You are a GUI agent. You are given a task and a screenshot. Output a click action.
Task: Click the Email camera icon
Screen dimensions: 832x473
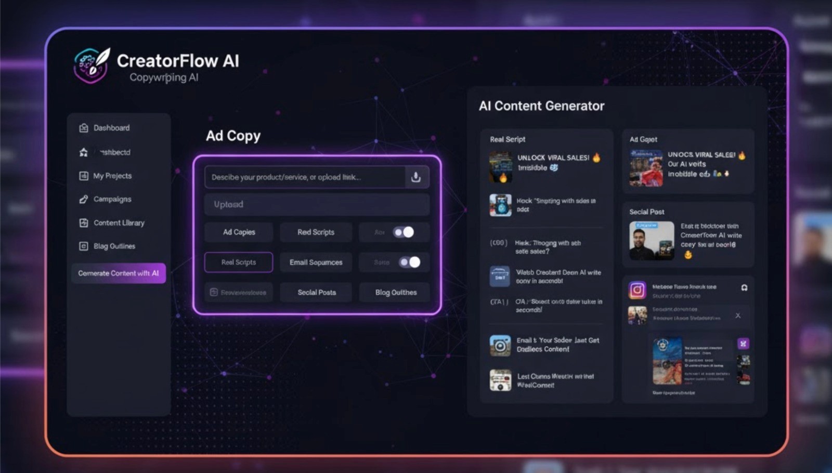(500, 346)
